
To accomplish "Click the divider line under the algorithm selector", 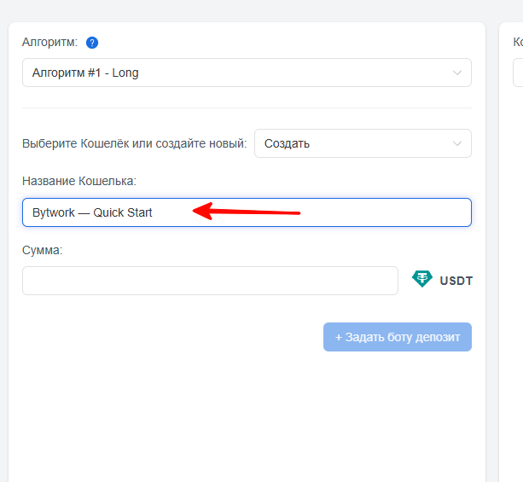I will click(246, 108).
